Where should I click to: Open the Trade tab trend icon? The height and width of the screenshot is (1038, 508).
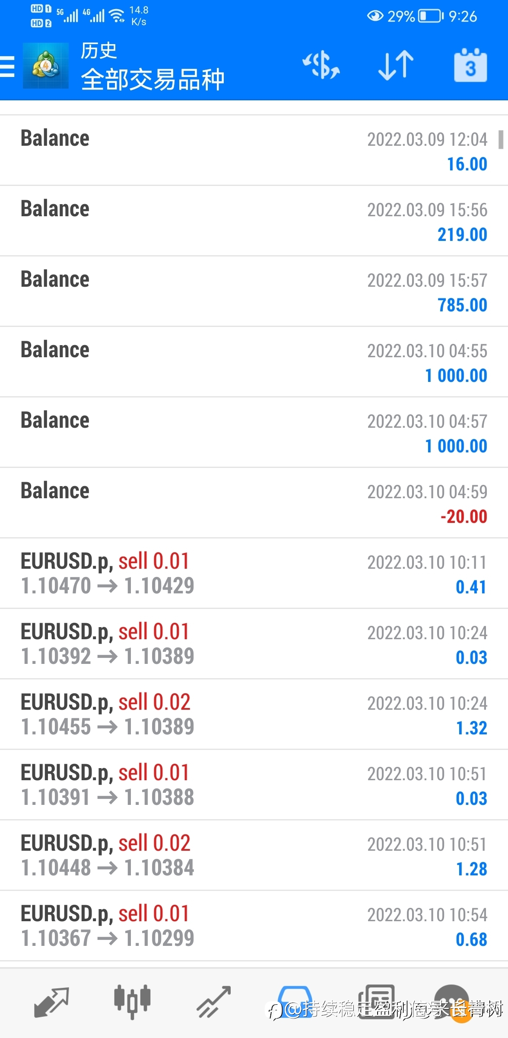click(x=213, y=1001)
